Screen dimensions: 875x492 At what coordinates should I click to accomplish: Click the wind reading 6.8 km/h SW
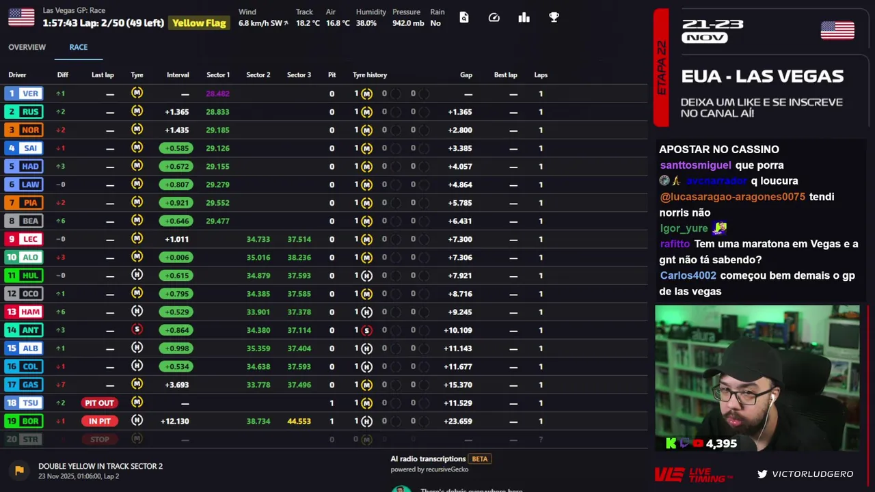[x=263, y=23]
